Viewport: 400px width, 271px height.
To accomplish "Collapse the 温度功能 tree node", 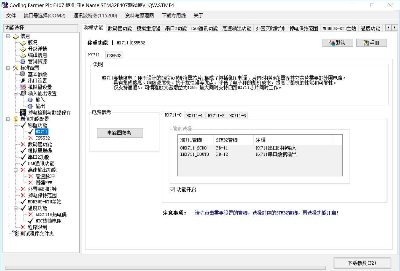I will point(16,208).
